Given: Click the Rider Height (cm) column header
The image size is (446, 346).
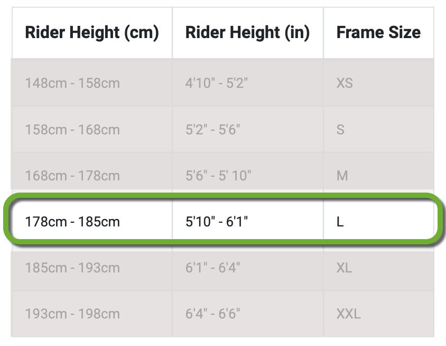Looking at the screenshot, I should click(x=91, y=33).
